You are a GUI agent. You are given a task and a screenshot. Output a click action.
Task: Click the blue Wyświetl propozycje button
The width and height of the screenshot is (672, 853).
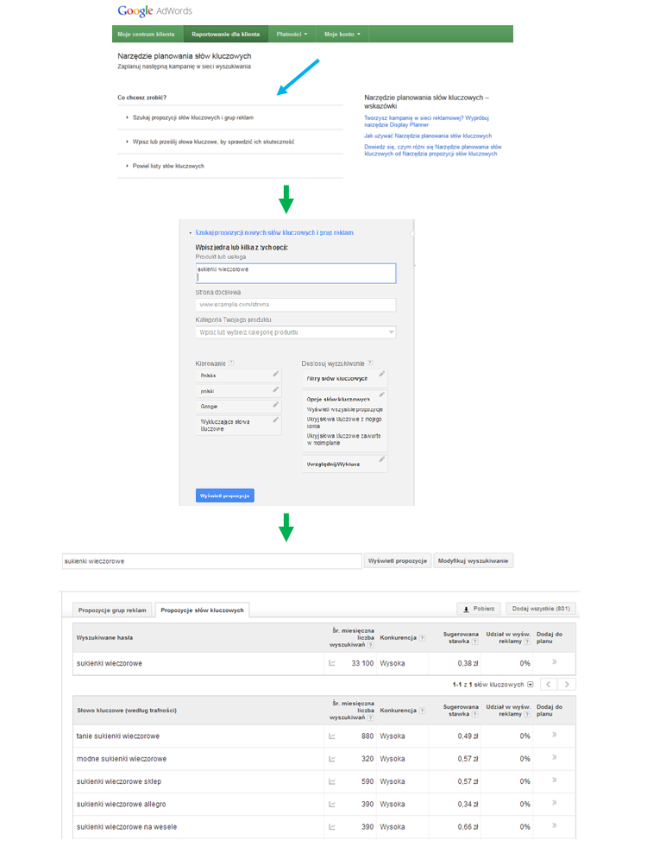pyautogui.click(x=224, y=496)
